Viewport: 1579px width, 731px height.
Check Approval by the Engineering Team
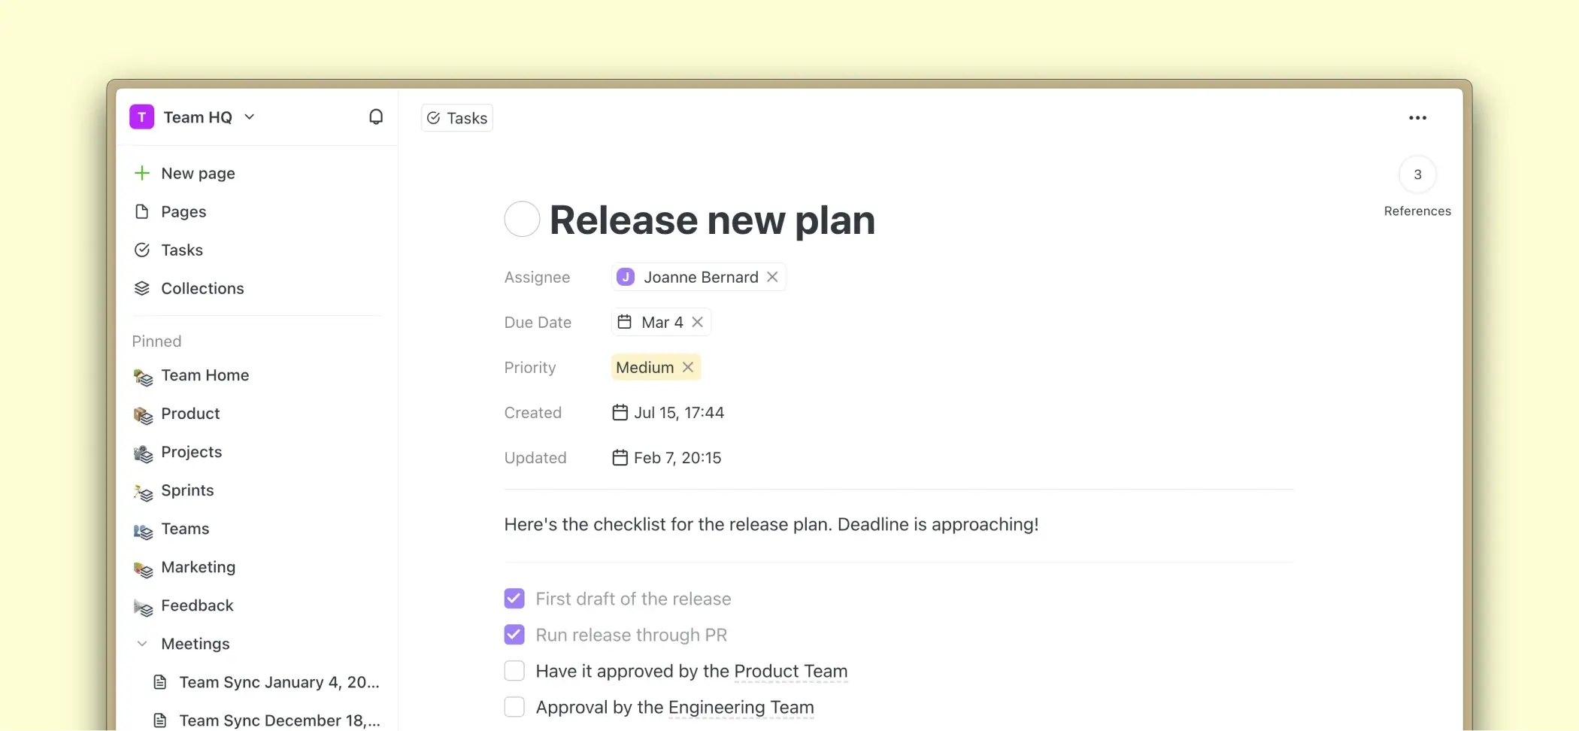[514, 707]
